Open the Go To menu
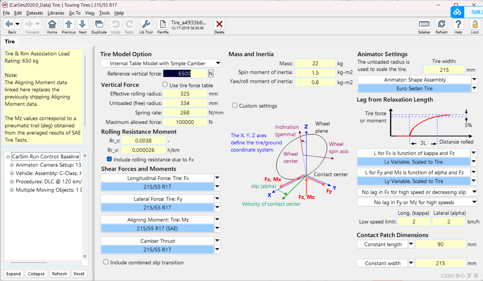The image size is (483, 281). (x=75, y=13)
